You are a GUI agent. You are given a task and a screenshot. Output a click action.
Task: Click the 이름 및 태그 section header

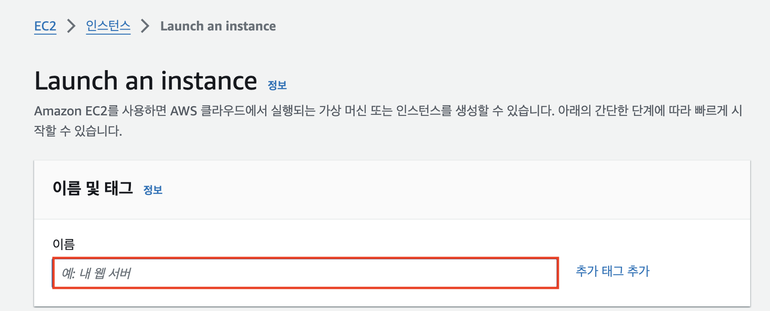(x=92, y=188)
